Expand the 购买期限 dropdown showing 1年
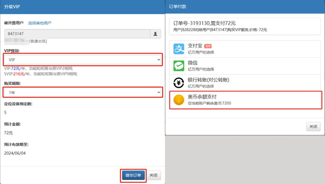The image size is (325, 184). pyautogui.click(x=83, y=92)
